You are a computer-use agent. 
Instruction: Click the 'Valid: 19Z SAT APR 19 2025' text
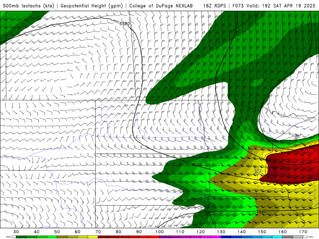click(281, 6)
